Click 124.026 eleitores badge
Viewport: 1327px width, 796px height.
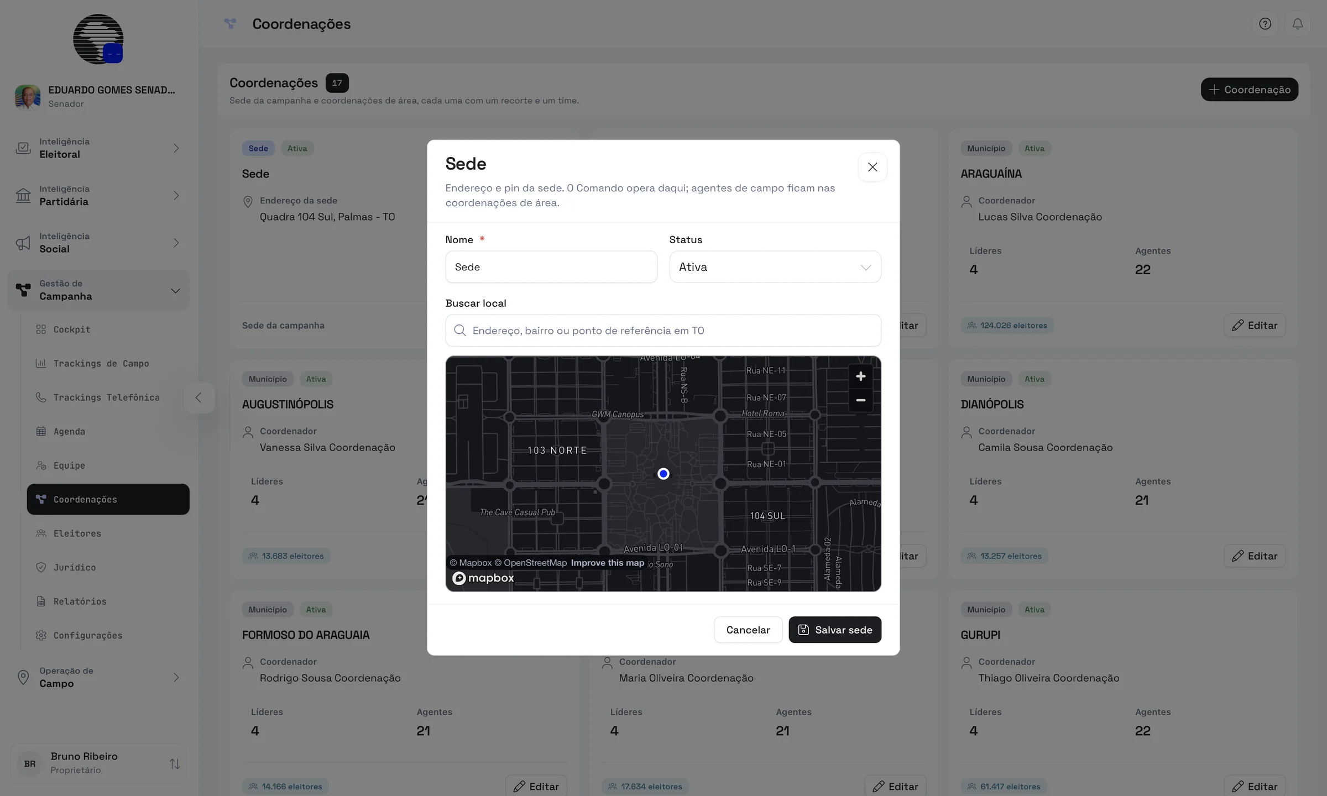(1007, 326)
